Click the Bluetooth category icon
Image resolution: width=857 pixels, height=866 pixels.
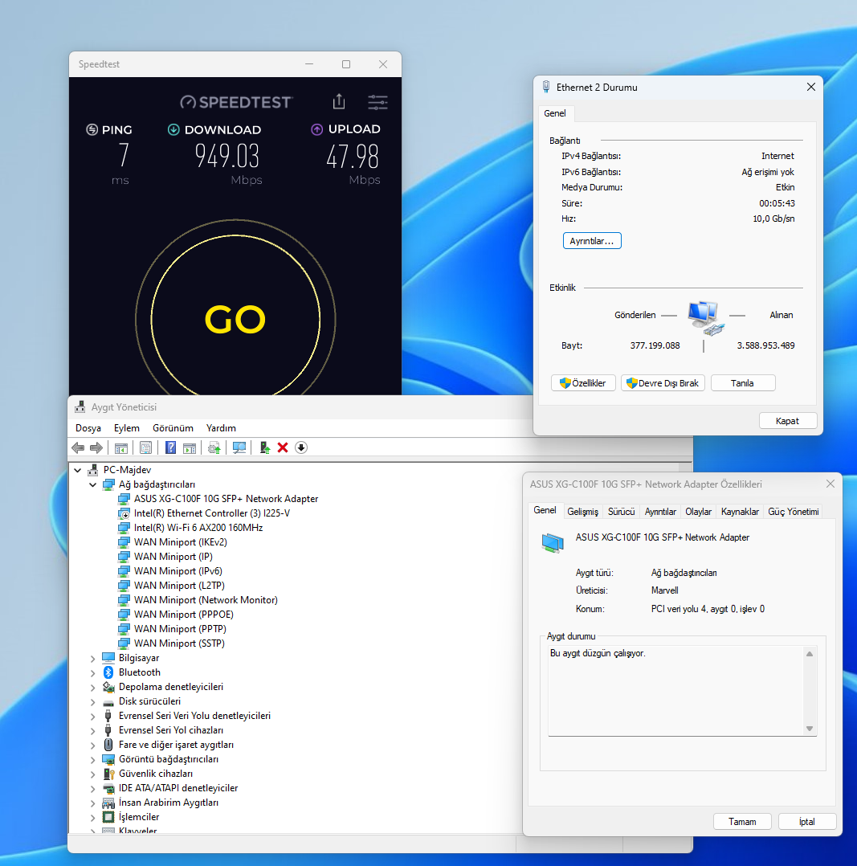click(108, 672)
